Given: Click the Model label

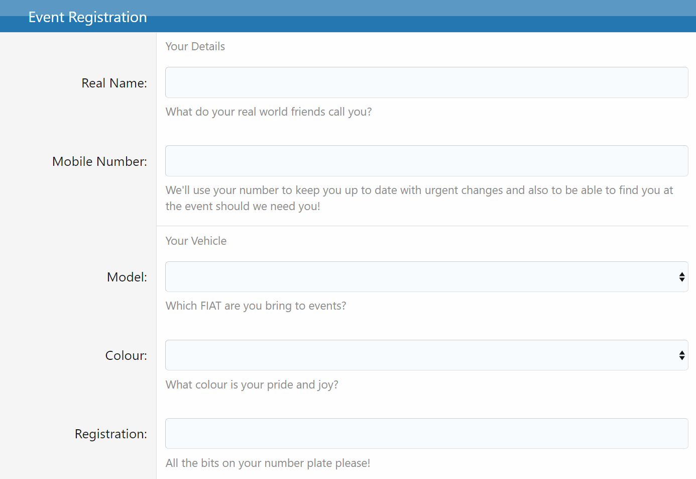Looking at the screenshot, I should point(127,277).
